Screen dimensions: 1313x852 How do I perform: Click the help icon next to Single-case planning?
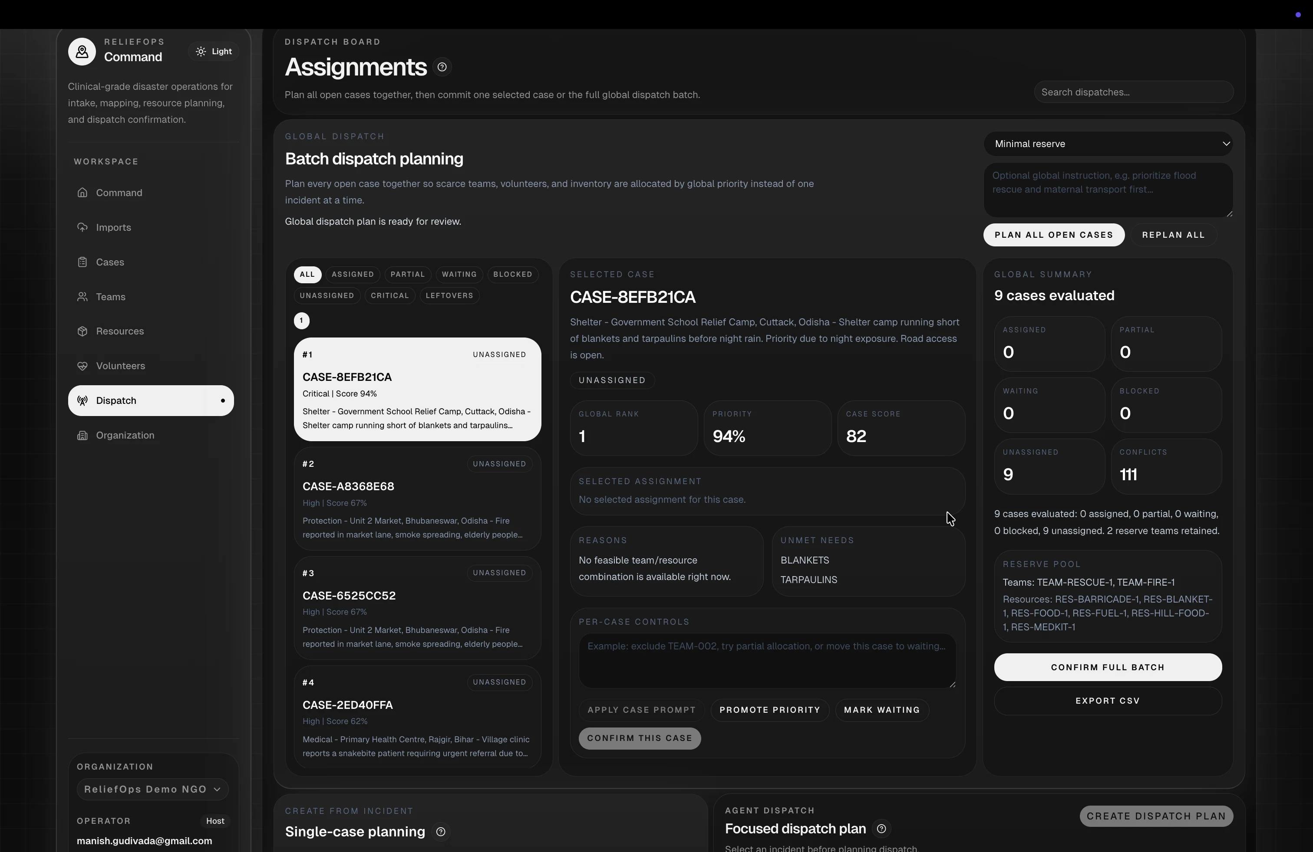tap(441, 832)
